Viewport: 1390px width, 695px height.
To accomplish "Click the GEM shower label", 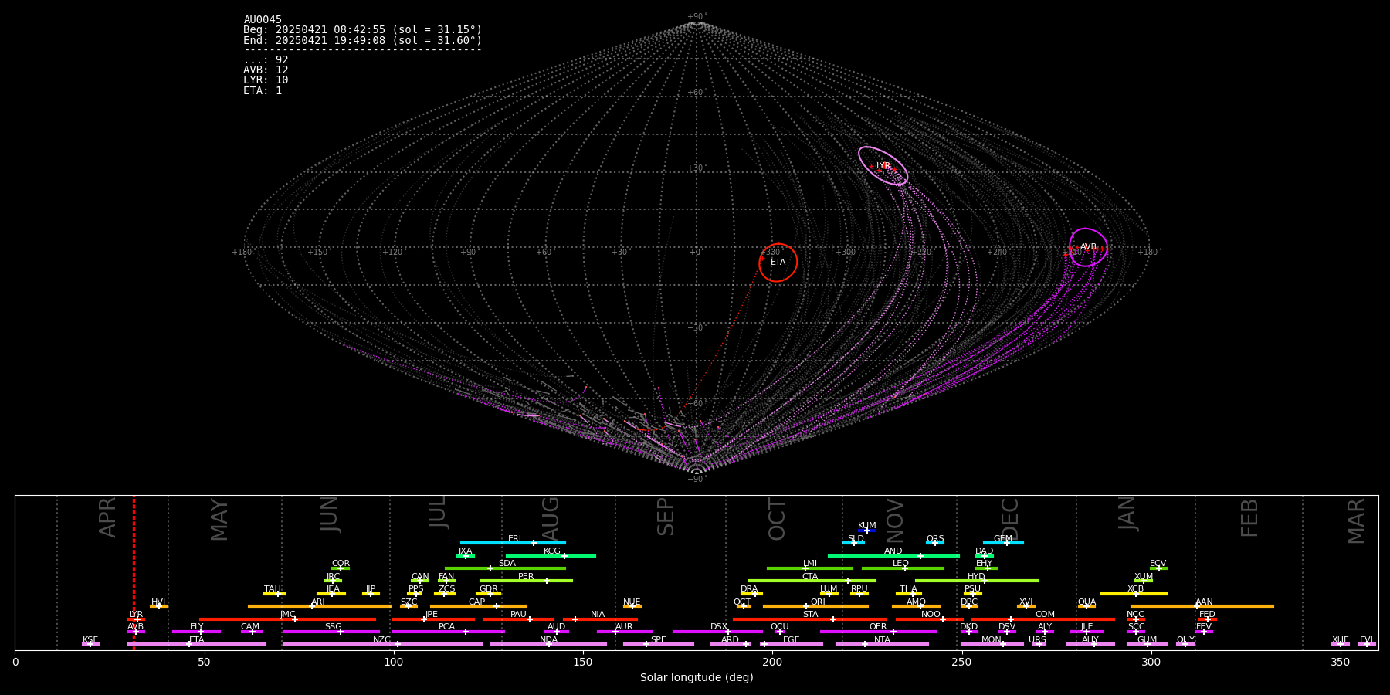I will (x=1002, y=539).
